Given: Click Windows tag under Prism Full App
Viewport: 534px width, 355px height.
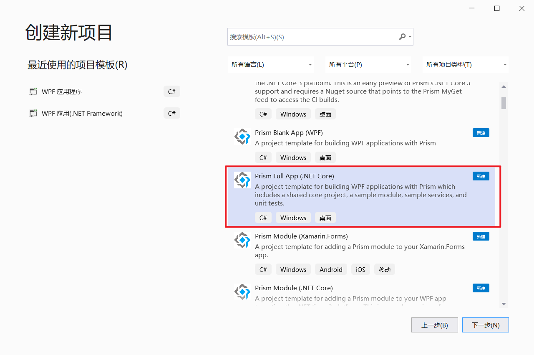Looking at the screenshot, I should point(293,218).
